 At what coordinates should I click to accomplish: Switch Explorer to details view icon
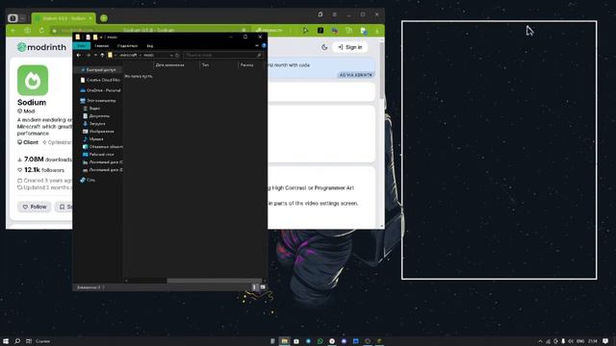click(254, 287)
